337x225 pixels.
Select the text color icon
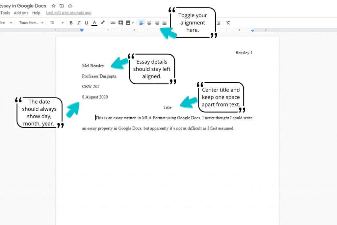click(x=94, y=23)
